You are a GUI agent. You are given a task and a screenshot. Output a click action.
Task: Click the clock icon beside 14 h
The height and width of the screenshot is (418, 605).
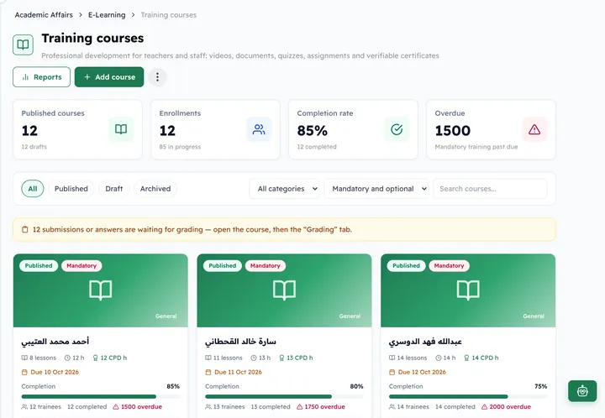[x=439, y=358]
